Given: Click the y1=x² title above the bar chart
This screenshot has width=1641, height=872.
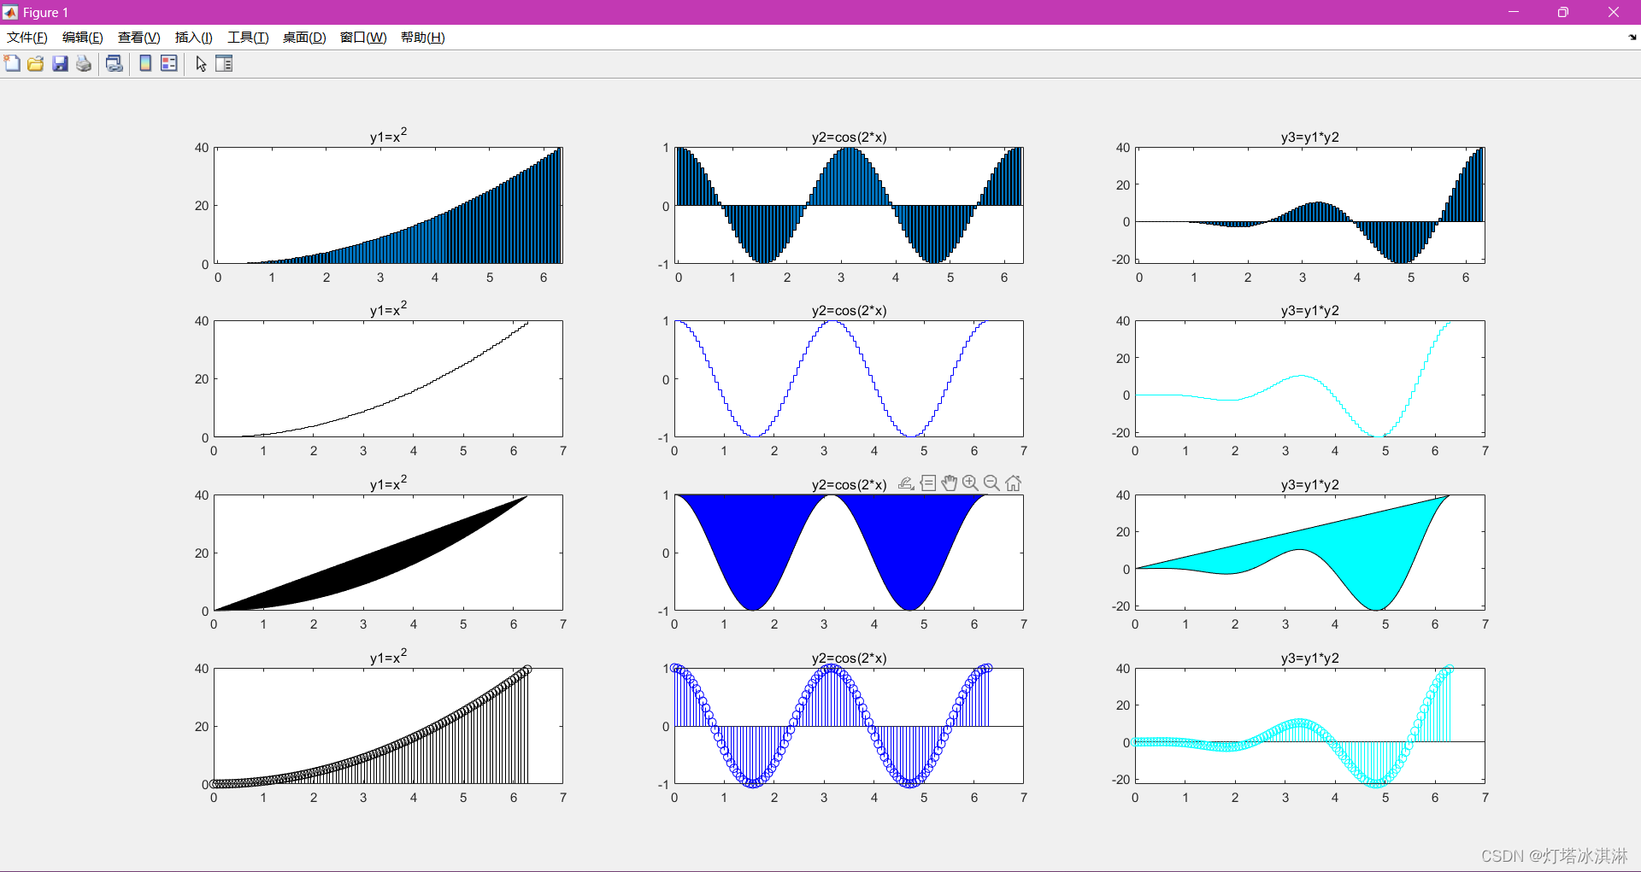Looking at the screenshot, I should (x=388, y=136).
